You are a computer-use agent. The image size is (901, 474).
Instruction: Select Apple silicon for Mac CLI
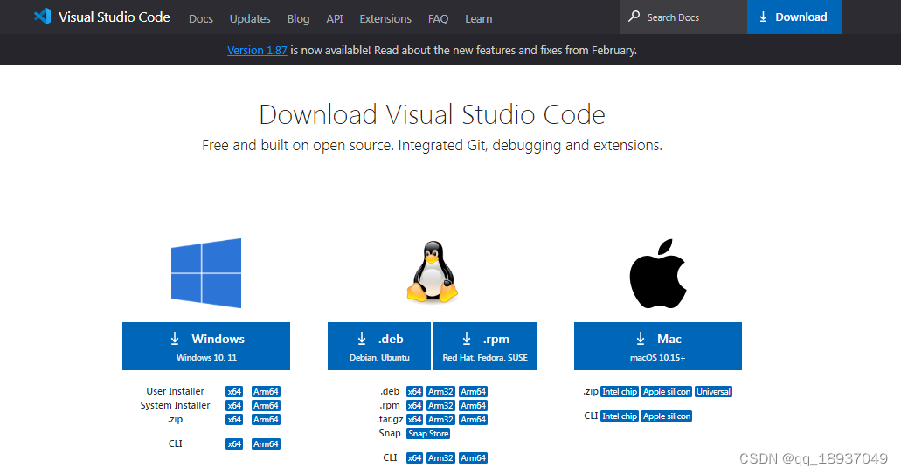667,416
